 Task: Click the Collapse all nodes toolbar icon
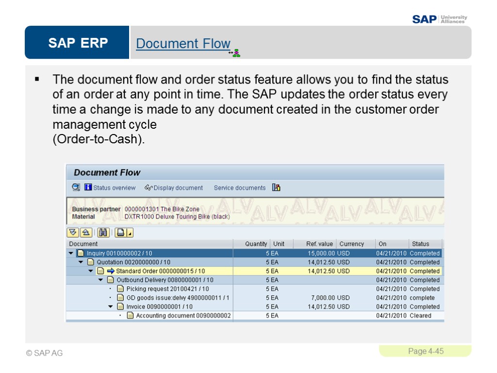[85, 233]
